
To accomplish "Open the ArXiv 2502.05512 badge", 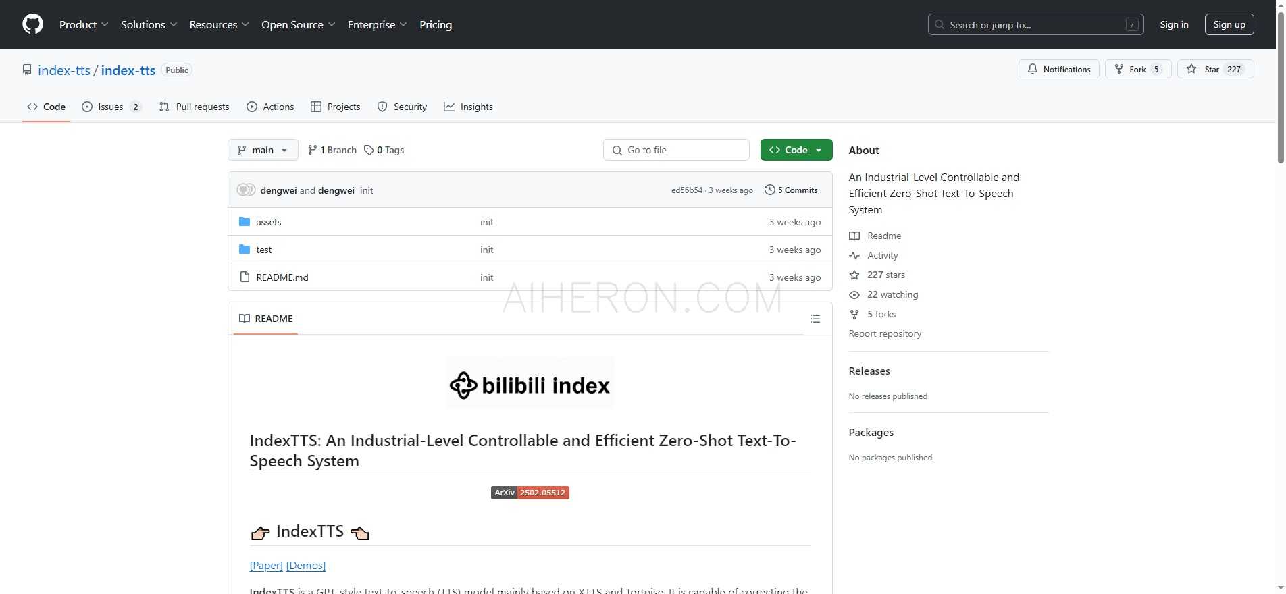I will 530,493.
